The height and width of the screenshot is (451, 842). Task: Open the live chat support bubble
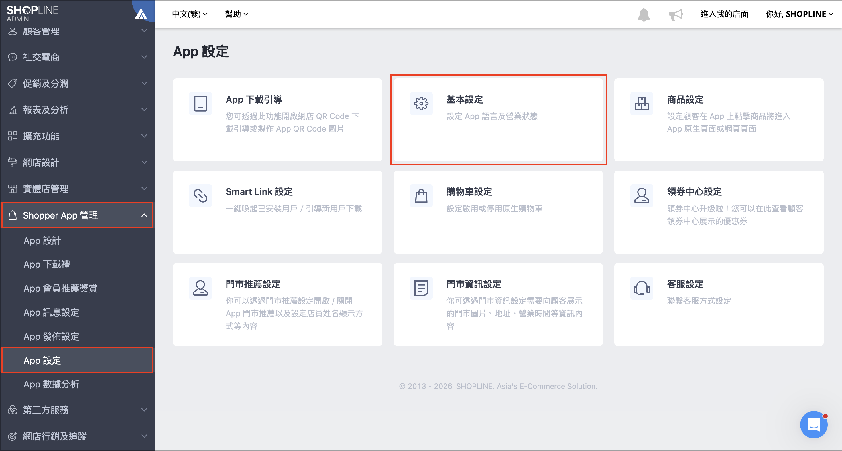tap(814, 424)
